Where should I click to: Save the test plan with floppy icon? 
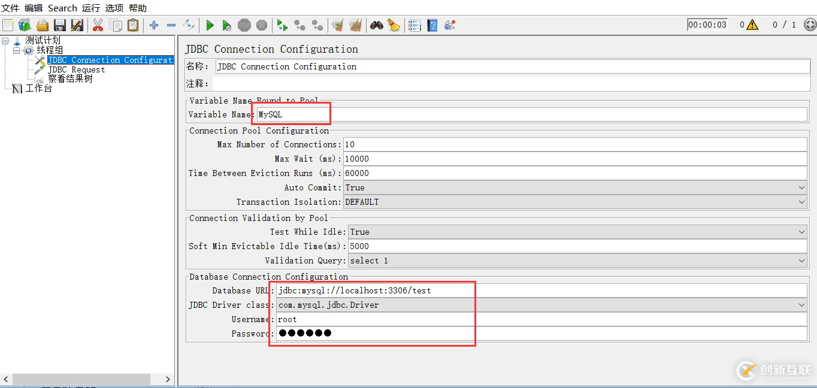tap(60, 25)
